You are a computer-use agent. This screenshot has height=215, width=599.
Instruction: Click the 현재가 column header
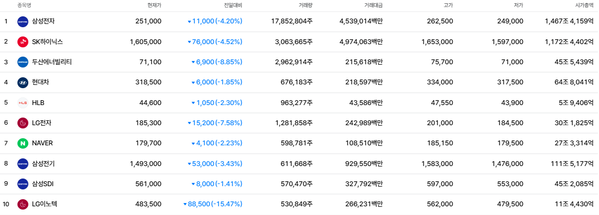pyautogui.click(x=154, y=5)
